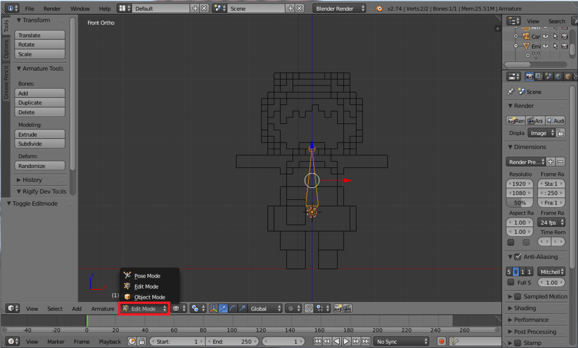This screenshot has height=348, width=578.
Task: Click the Scale button
Action: point(40,54)
